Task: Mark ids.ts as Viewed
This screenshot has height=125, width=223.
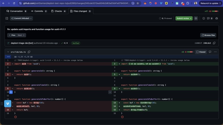Action: point(201,52)
